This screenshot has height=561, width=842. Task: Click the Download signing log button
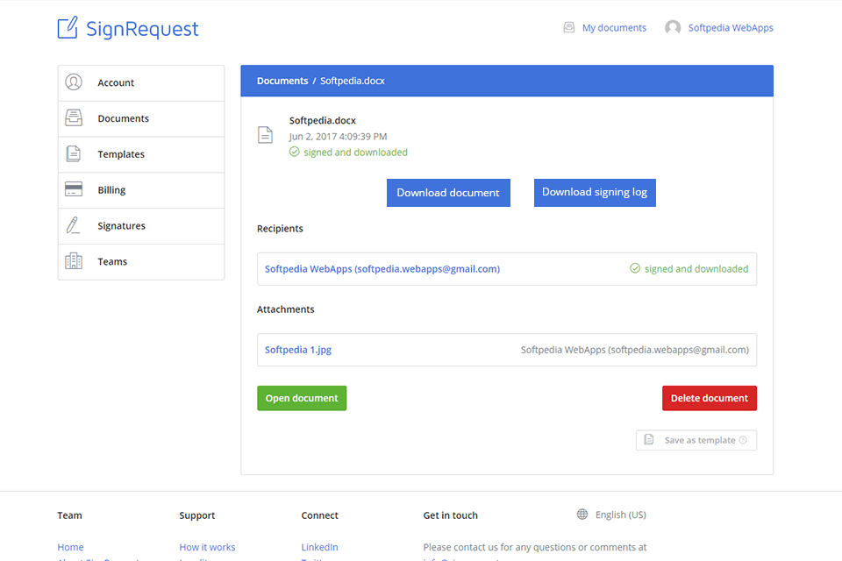(x=595, y=193)
